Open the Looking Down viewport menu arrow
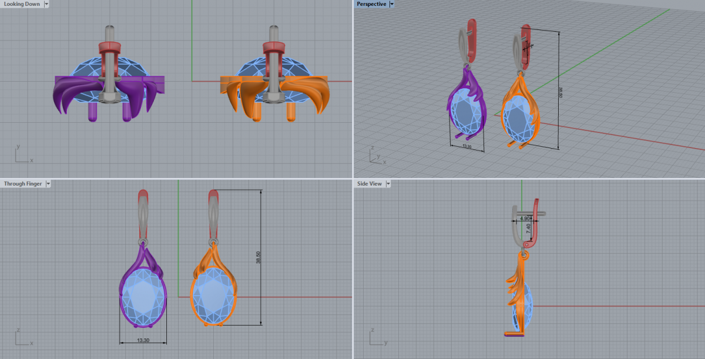Viewport: 705px width, 359px height. [46, 4]
